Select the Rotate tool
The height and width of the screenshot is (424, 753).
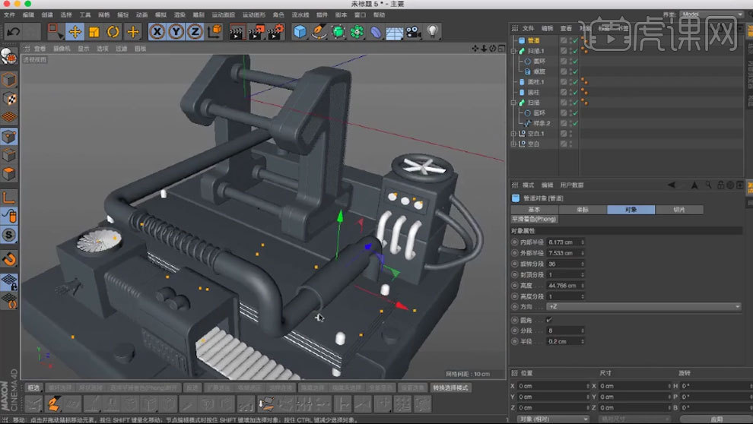[113, 31]
